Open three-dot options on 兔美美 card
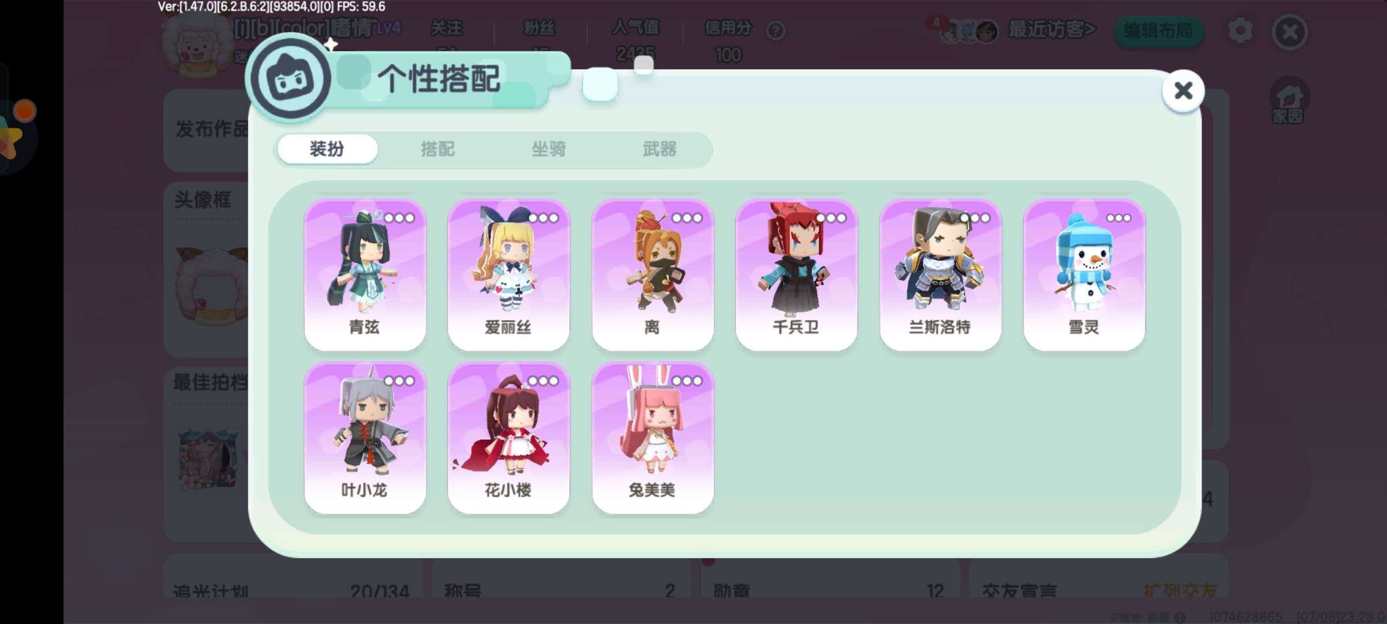Viewport: 1387px width, 624px height. coord(687,381)
